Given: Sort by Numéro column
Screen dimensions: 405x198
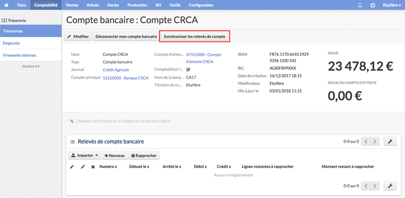Looking at the screenshot, I should tap(108, 167).
